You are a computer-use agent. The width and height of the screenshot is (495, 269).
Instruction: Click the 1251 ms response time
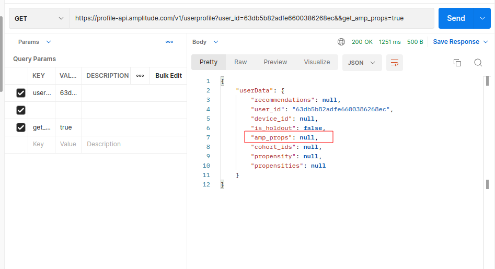tap(389, 42)
